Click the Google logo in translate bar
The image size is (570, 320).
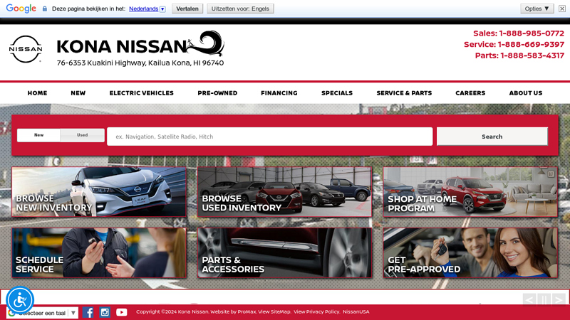(x=21, y=9)
